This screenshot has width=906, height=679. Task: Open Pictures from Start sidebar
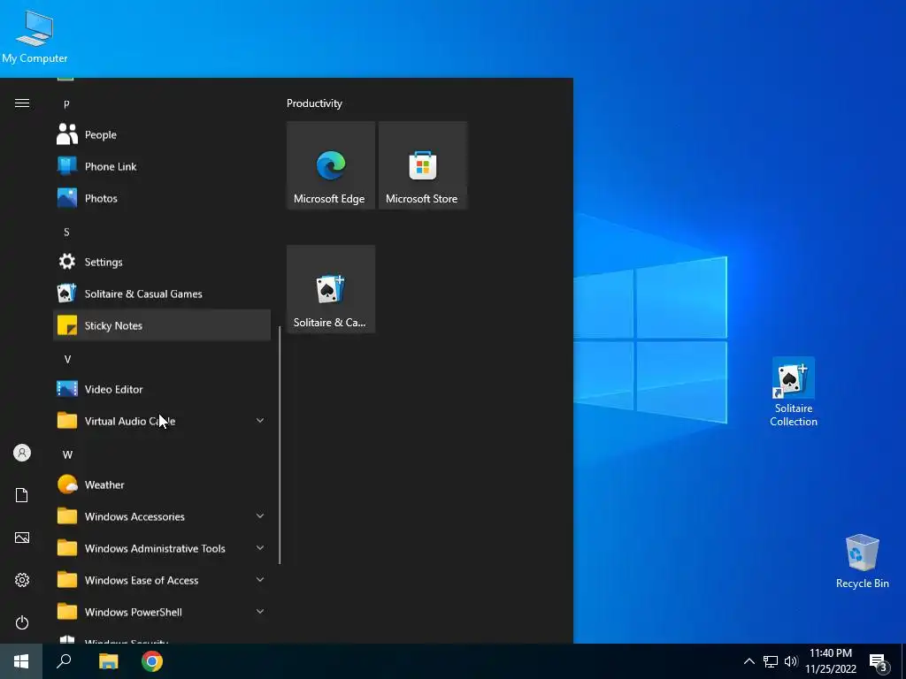[x=22, y=538]
